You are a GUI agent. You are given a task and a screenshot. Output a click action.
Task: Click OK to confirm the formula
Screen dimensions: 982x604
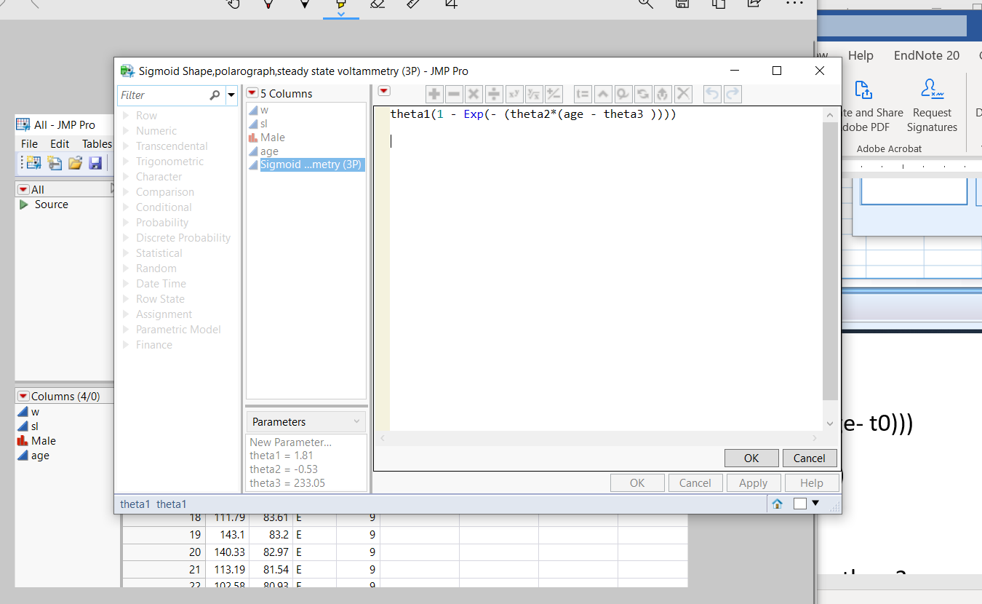(751, 458)
